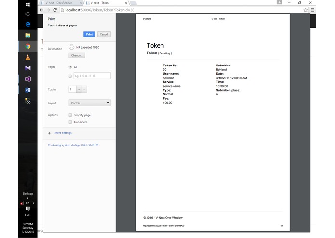Click the print preview page
Image resolution: width=335 pixels, height=238 pixels.
(213, 122)
